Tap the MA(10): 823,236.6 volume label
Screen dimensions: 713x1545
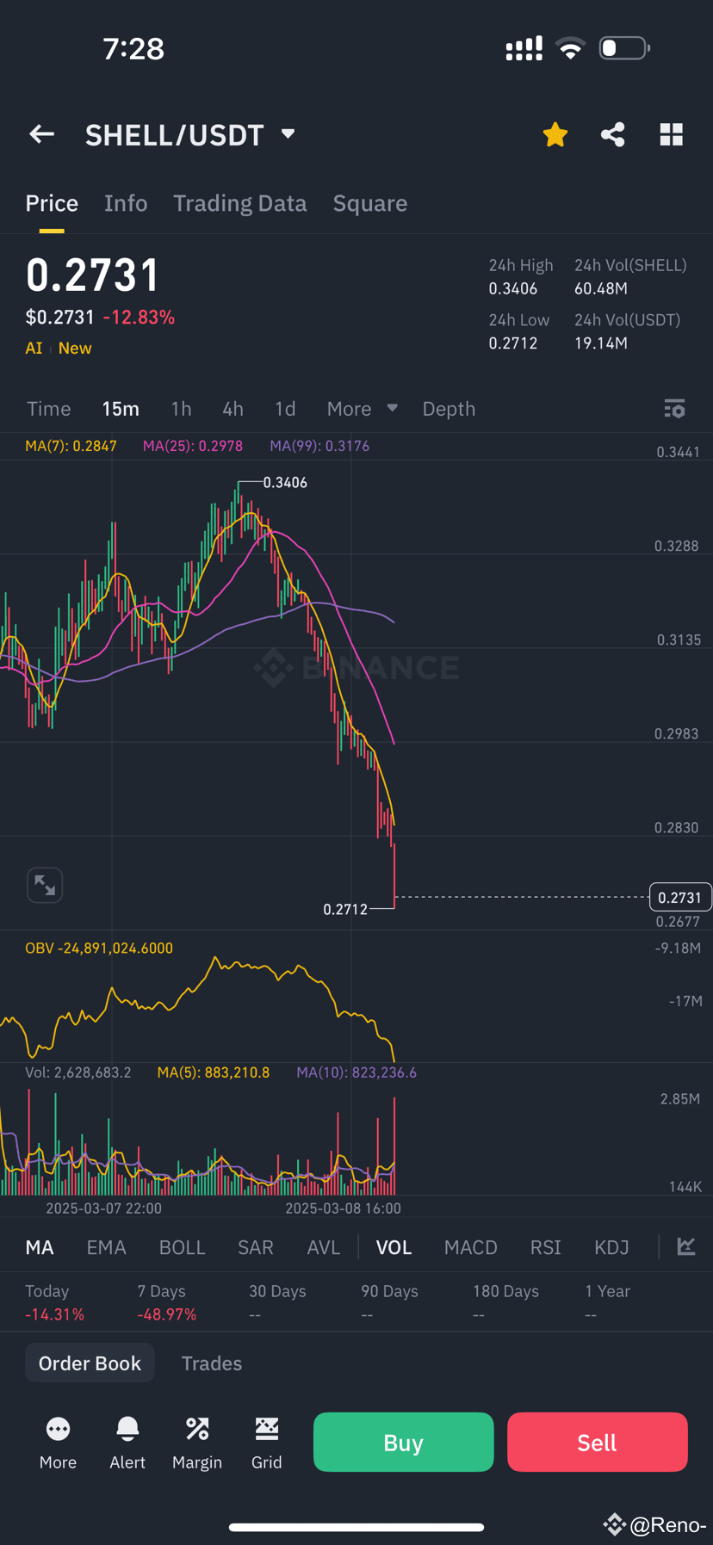(356, 1072)
